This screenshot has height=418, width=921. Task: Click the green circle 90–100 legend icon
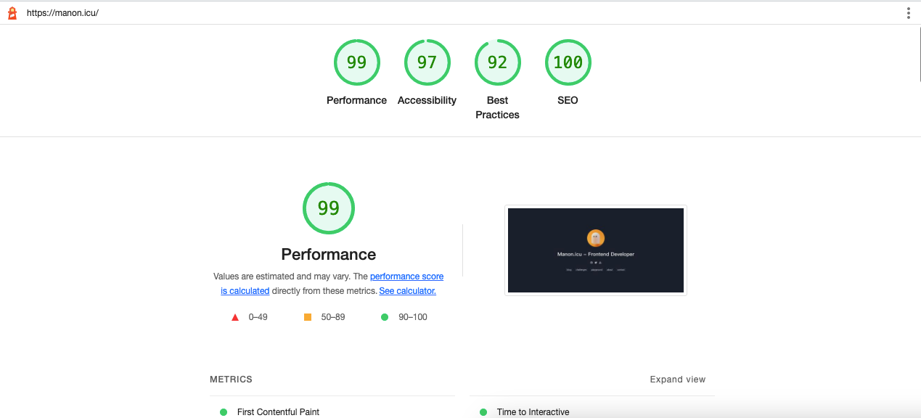[x=384, y=316]
